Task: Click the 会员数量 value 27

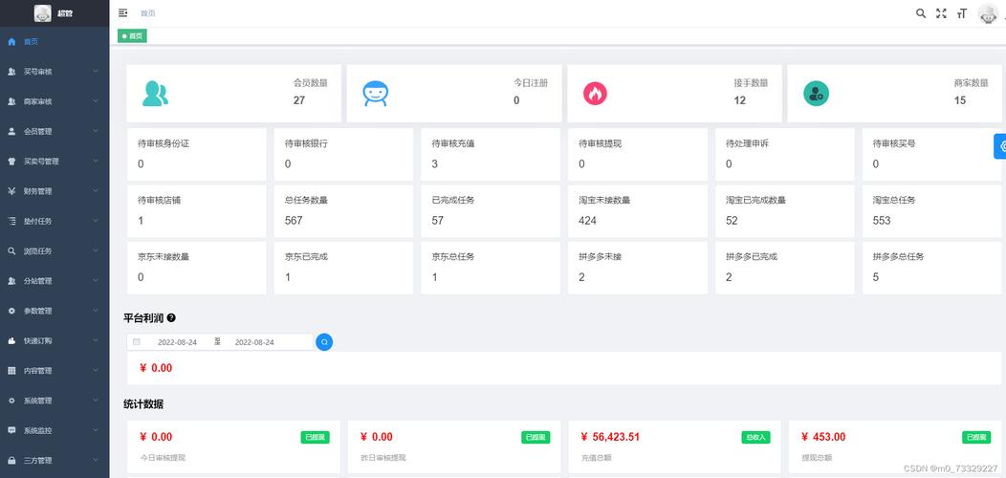Action: [299, 100]
